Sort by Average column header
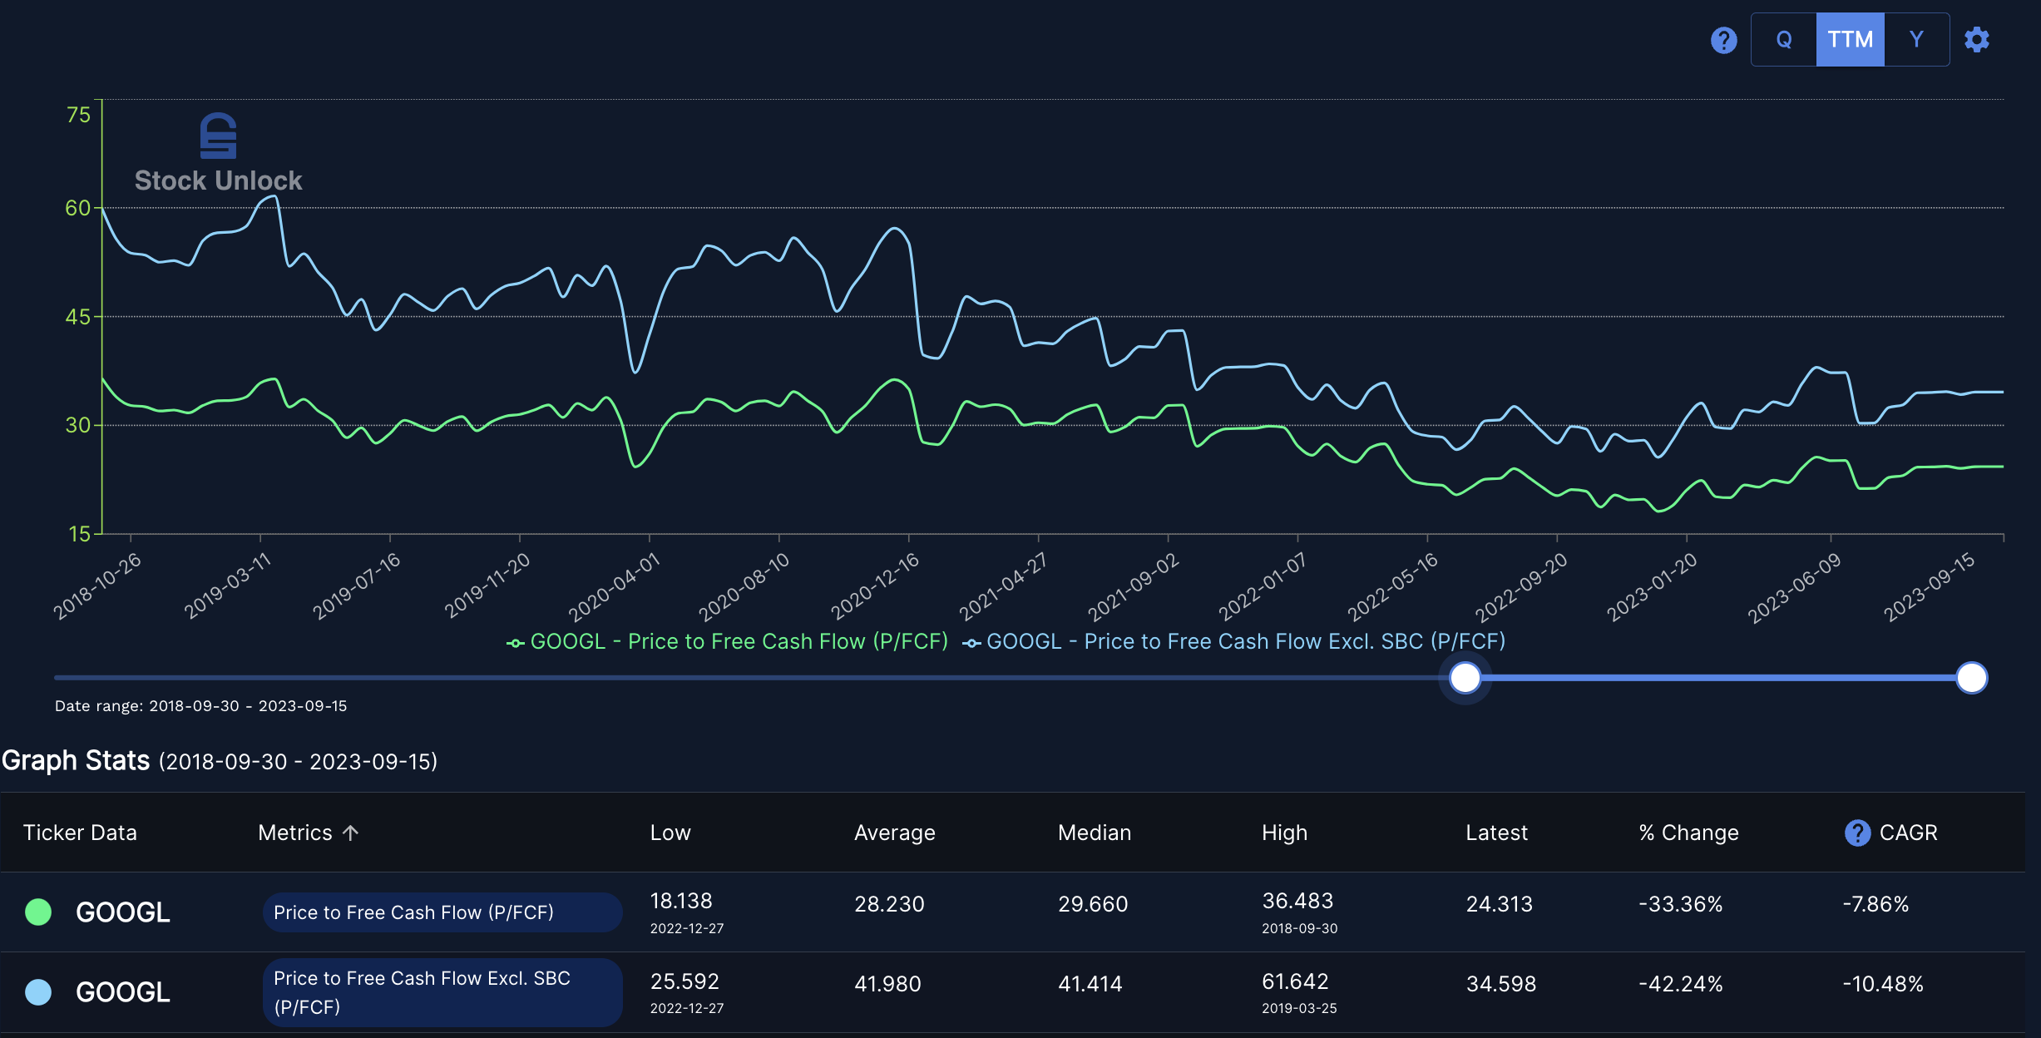 coord(895,833)
